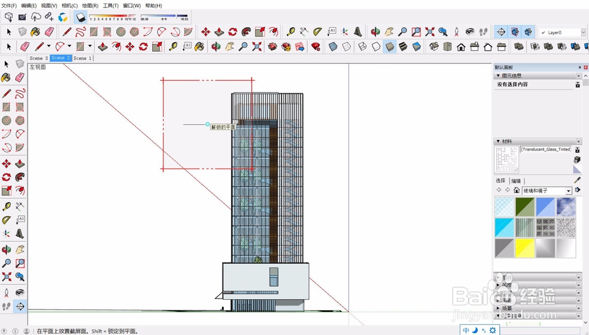Expand the 风格 panel
Screen dimensions: 589x335
[x=498, y=285]
